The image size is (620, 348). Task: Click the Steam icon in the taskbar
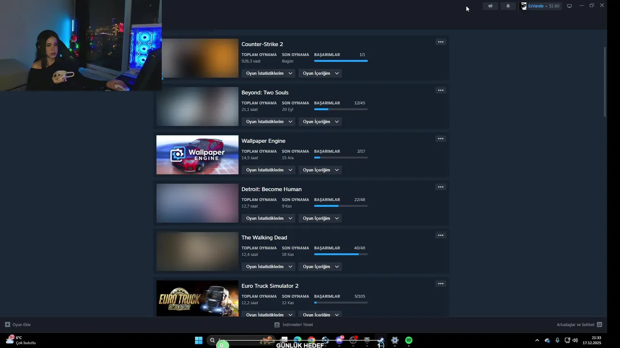click(381, 340)
